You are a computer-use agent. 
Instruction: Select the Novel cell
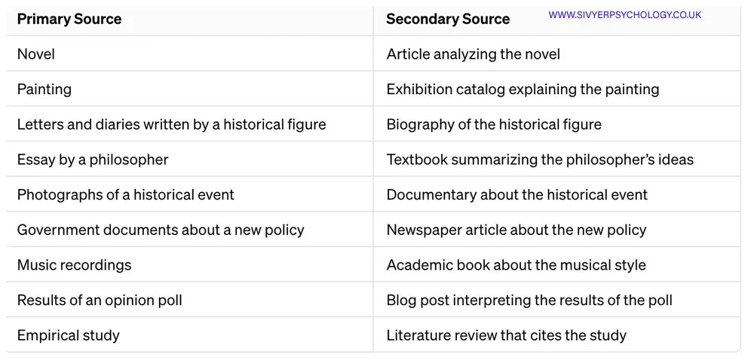tap(36, 53)
